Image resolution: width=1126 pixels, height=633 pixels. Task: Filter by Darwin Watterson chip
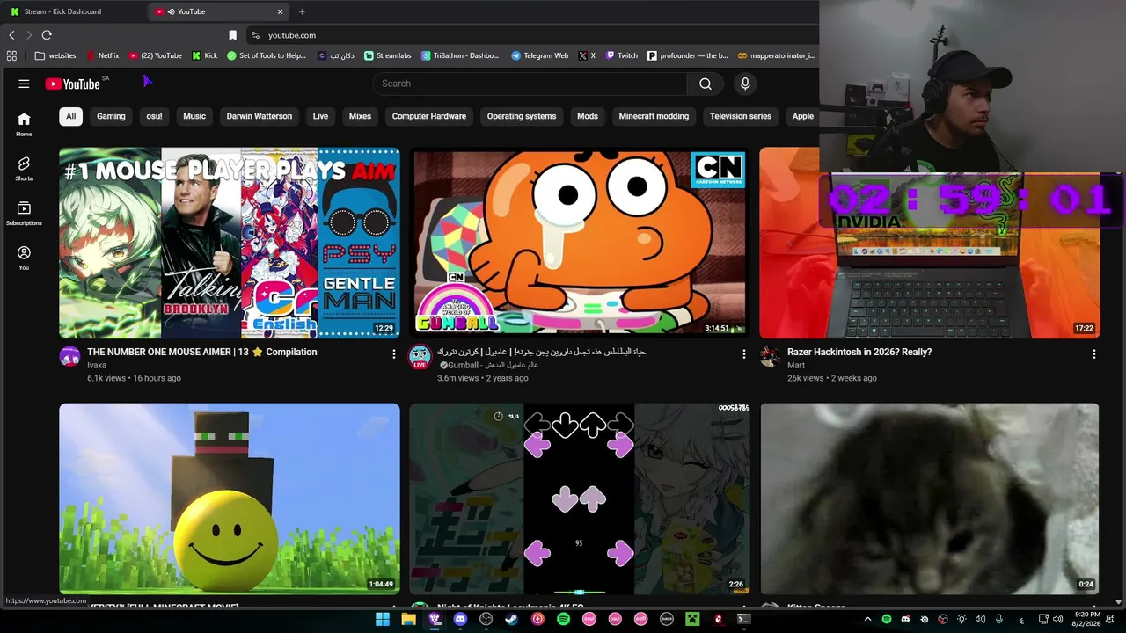(260, 116)
